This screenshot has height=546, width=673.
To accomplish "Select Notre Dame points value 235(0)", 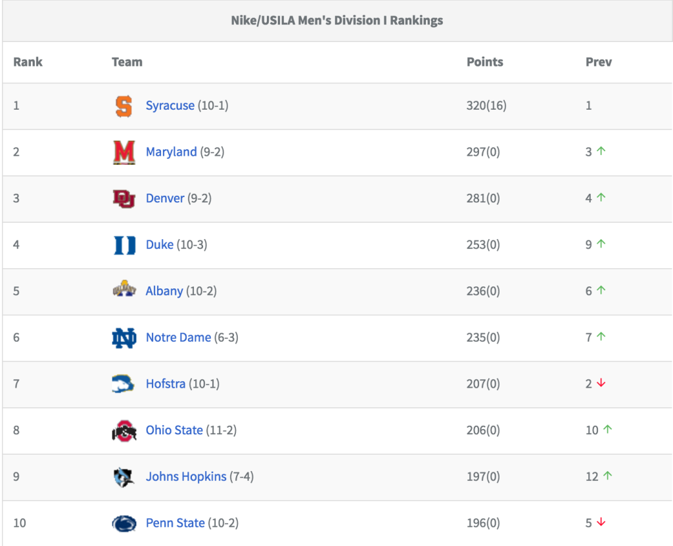I will coord(483,337).
